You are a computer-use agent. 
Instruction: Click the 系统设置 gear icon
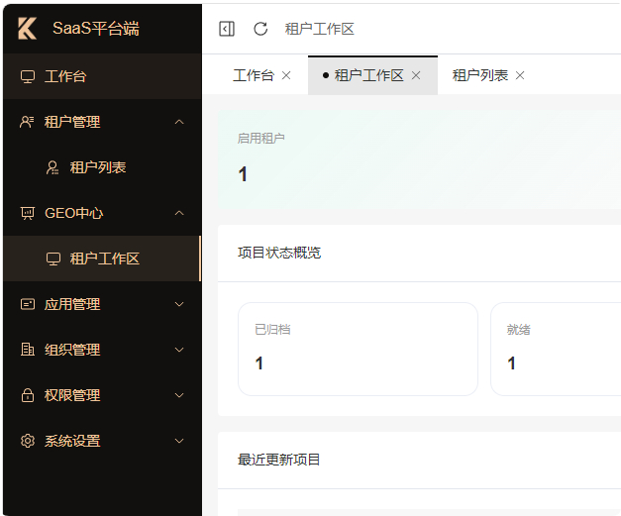pos(28,441)
